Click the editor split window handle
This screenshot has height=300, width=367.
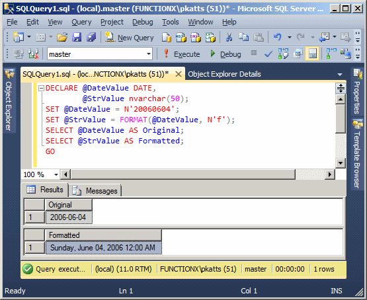pyautogui.click(x=341, y=88)
